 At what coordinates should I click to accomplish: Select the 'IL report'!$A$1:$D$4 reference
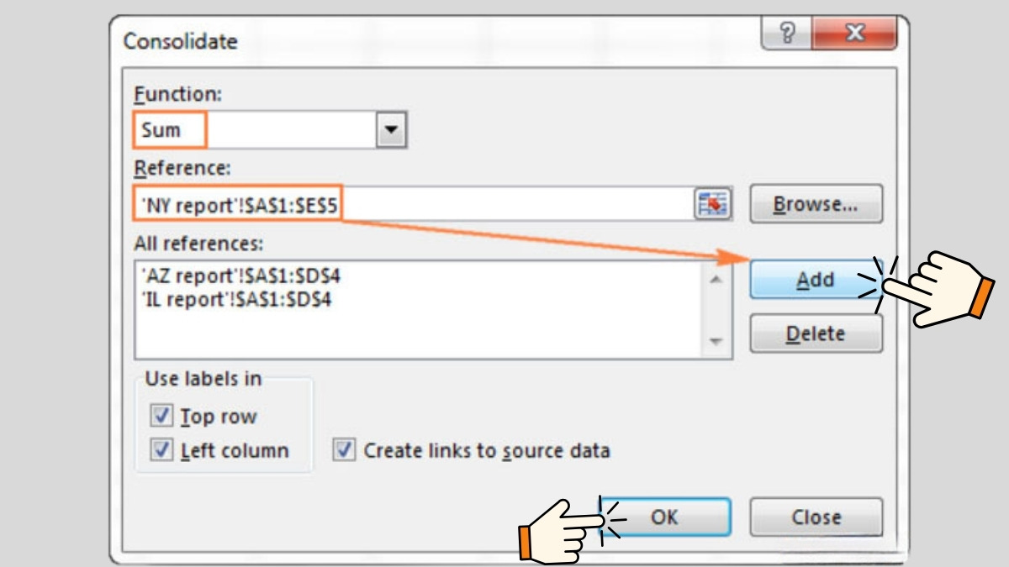point(238,299)
